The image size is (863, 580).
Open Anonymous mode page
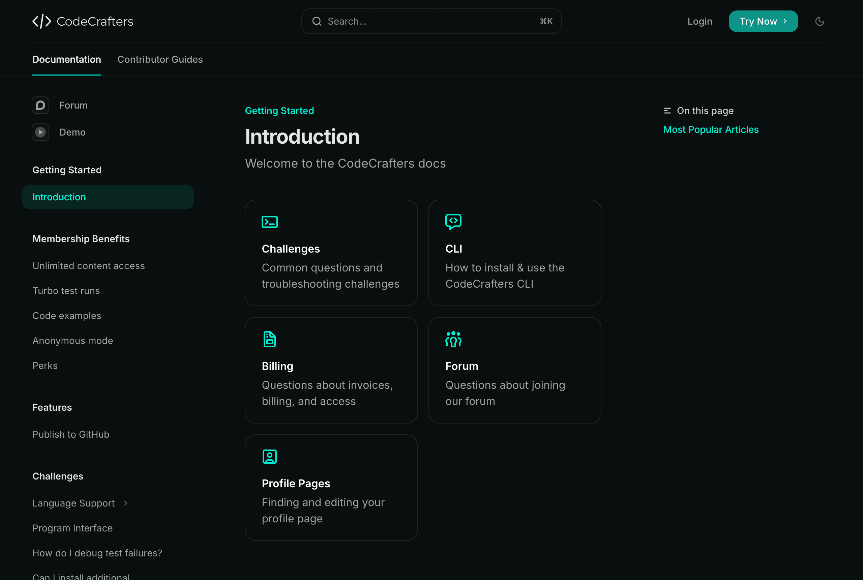pyautogui.click(x=73, y=341)
